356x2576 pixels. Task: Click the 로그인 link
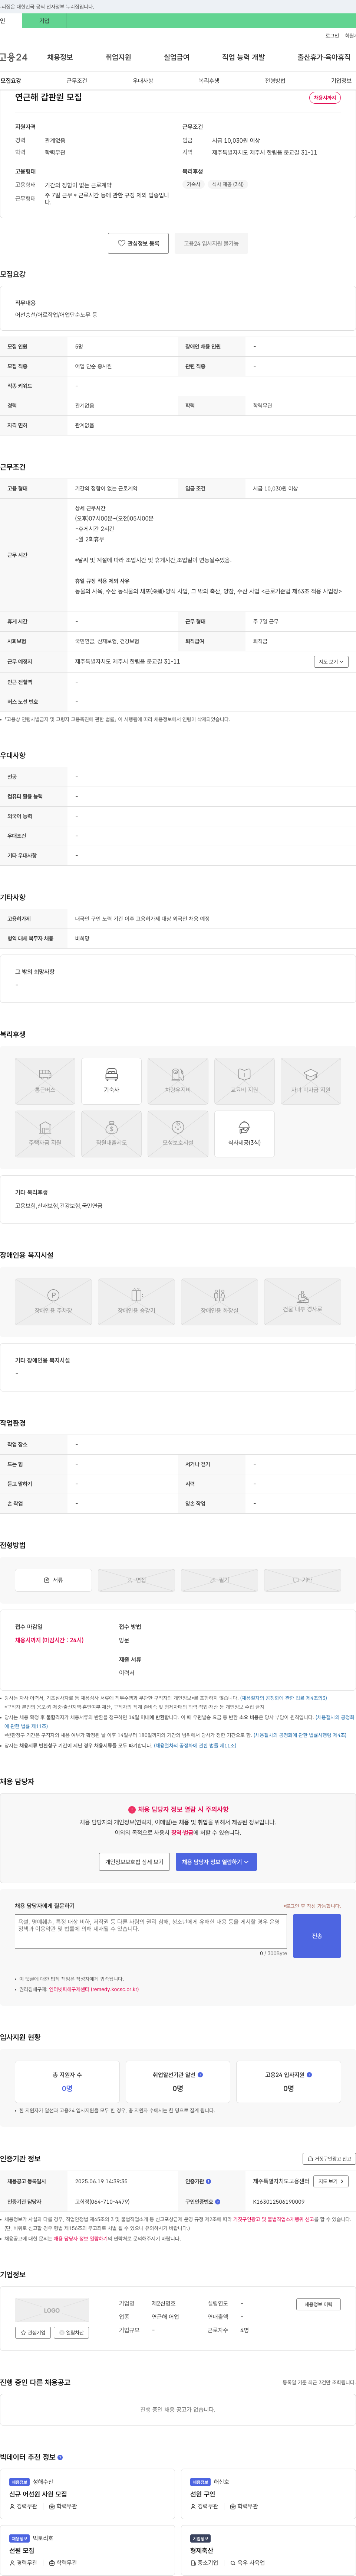[332, 36]
